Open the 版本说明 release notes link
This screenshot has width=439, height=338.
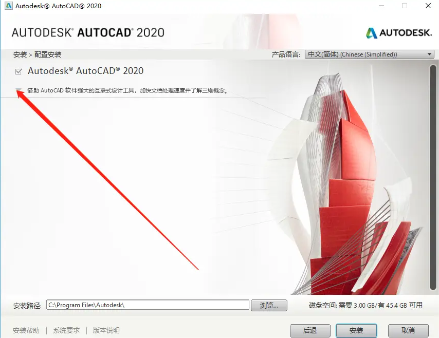tap(106, 331)
